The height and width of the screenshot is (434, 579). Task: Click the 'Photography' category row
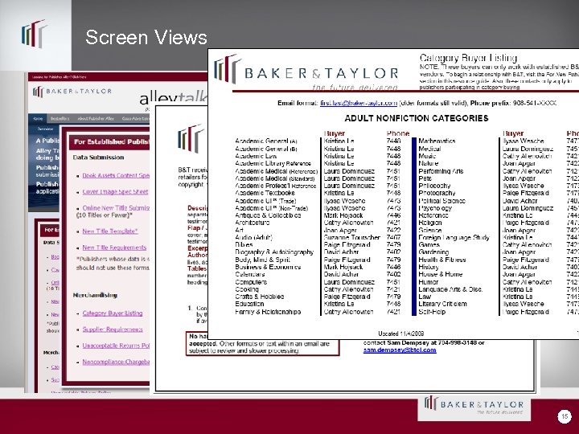(x=437, y=193)
